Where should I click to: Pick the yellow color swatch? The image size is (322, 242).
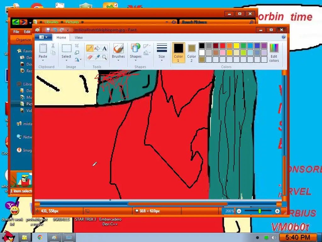[x=236, y=46]
